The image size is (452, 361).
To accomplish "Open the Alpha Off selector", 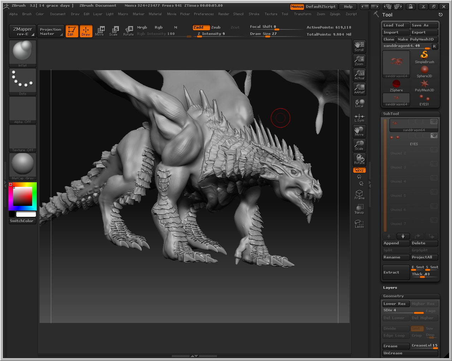I will point(23,110).
